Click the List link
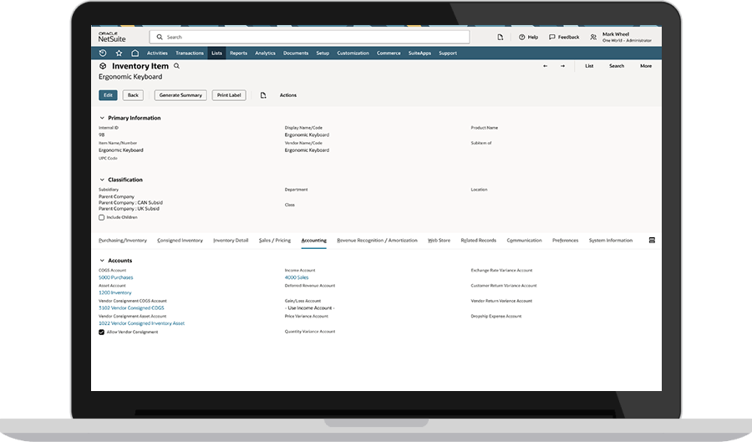The image size is (752, 442). pyautogui.click(x=589, y=66)
